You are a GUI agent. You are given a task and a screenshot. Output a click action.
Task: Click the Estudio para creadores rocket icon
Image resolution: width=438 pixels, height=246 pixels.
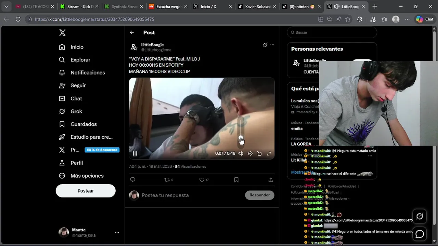point(62,137)
